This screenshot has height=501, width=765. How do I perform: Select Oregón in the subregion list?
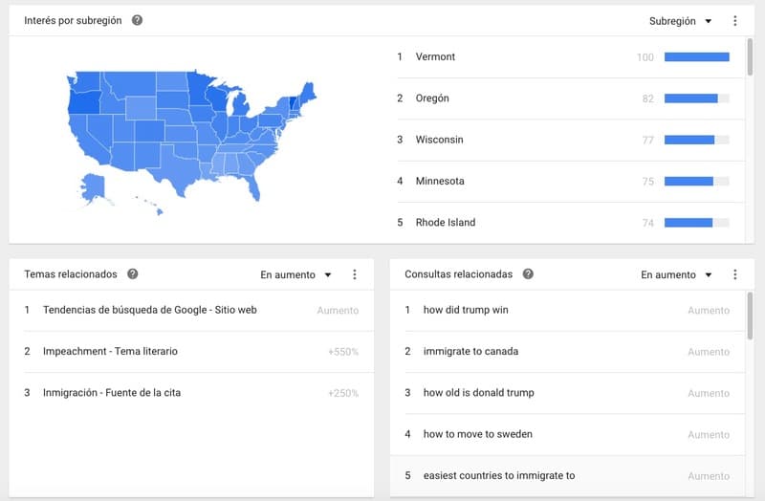(x=432, y=98)
